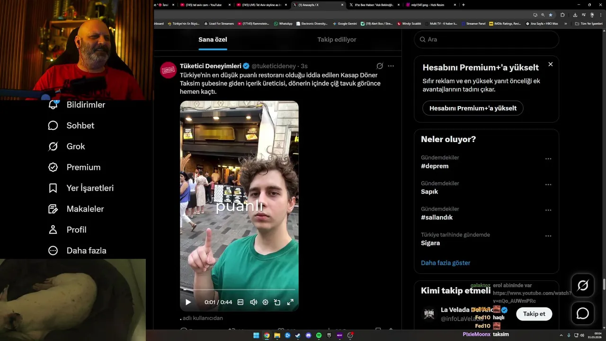Open Bildirimler bell icon in sidebar
The width and height of the screenshot is (606, 341).
coord(53,105)
